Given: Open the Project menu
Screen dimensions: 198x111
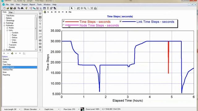Looking at the screenshot, I should [x=25, y=5].
